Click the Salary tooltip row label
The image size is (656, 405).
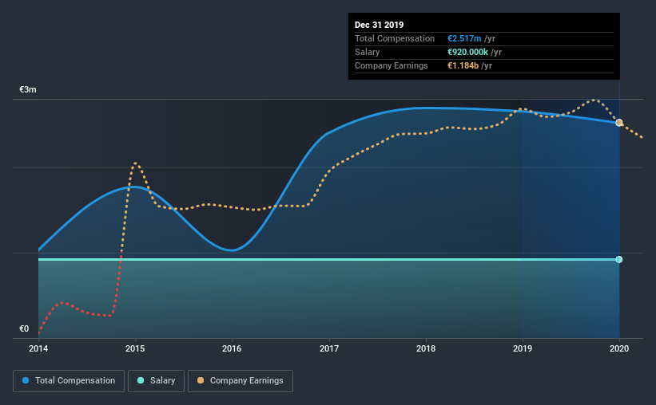point(367,52)
